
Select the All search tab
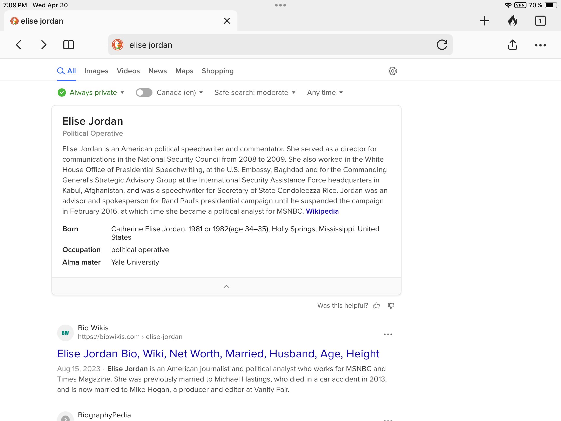tap(66, 71)
